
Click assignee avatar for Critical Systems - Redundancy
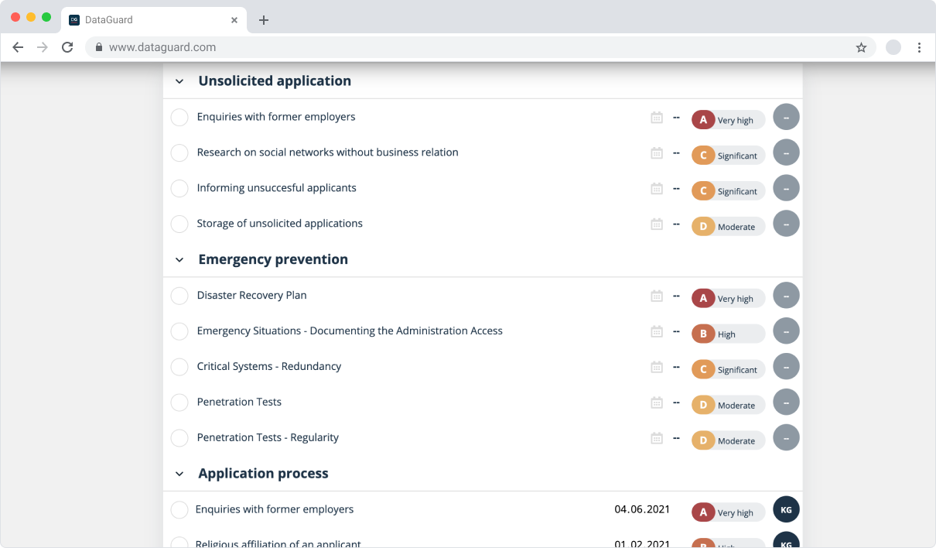[x=786, y=367]
